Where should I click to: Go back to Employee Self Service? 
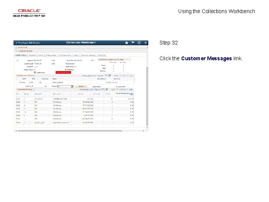click(28, 43)
